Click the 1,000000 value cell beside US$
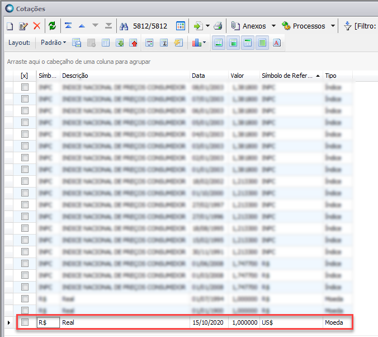 coord(244,322)
